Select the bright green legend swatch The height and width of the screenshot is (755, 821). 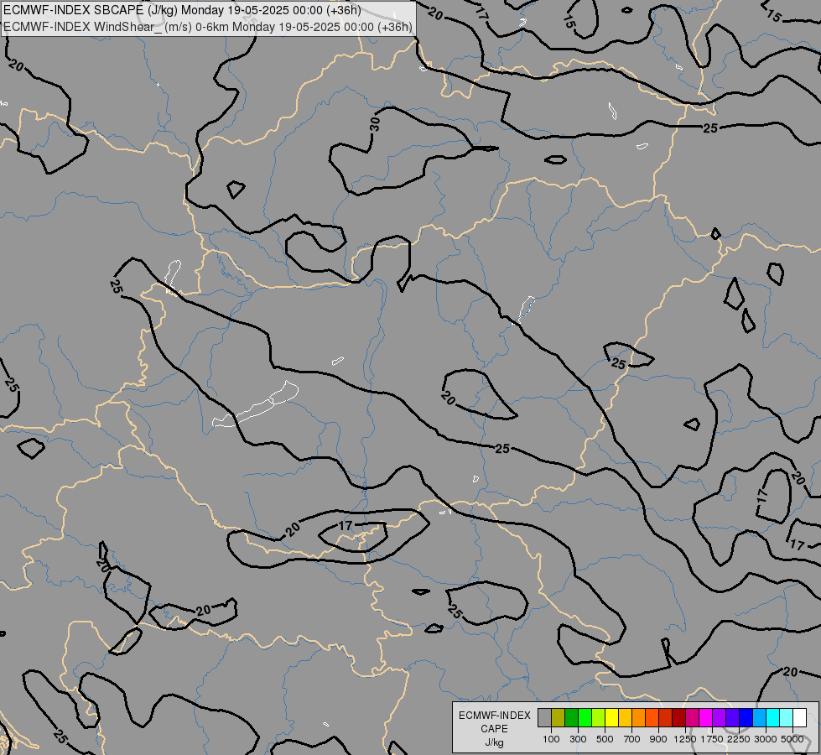(x=585, y=717)
